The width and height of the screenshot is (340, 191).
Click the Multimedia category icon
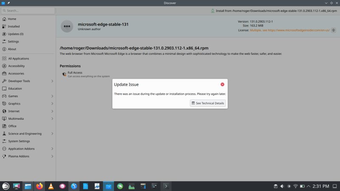click(x=4, y=119)
